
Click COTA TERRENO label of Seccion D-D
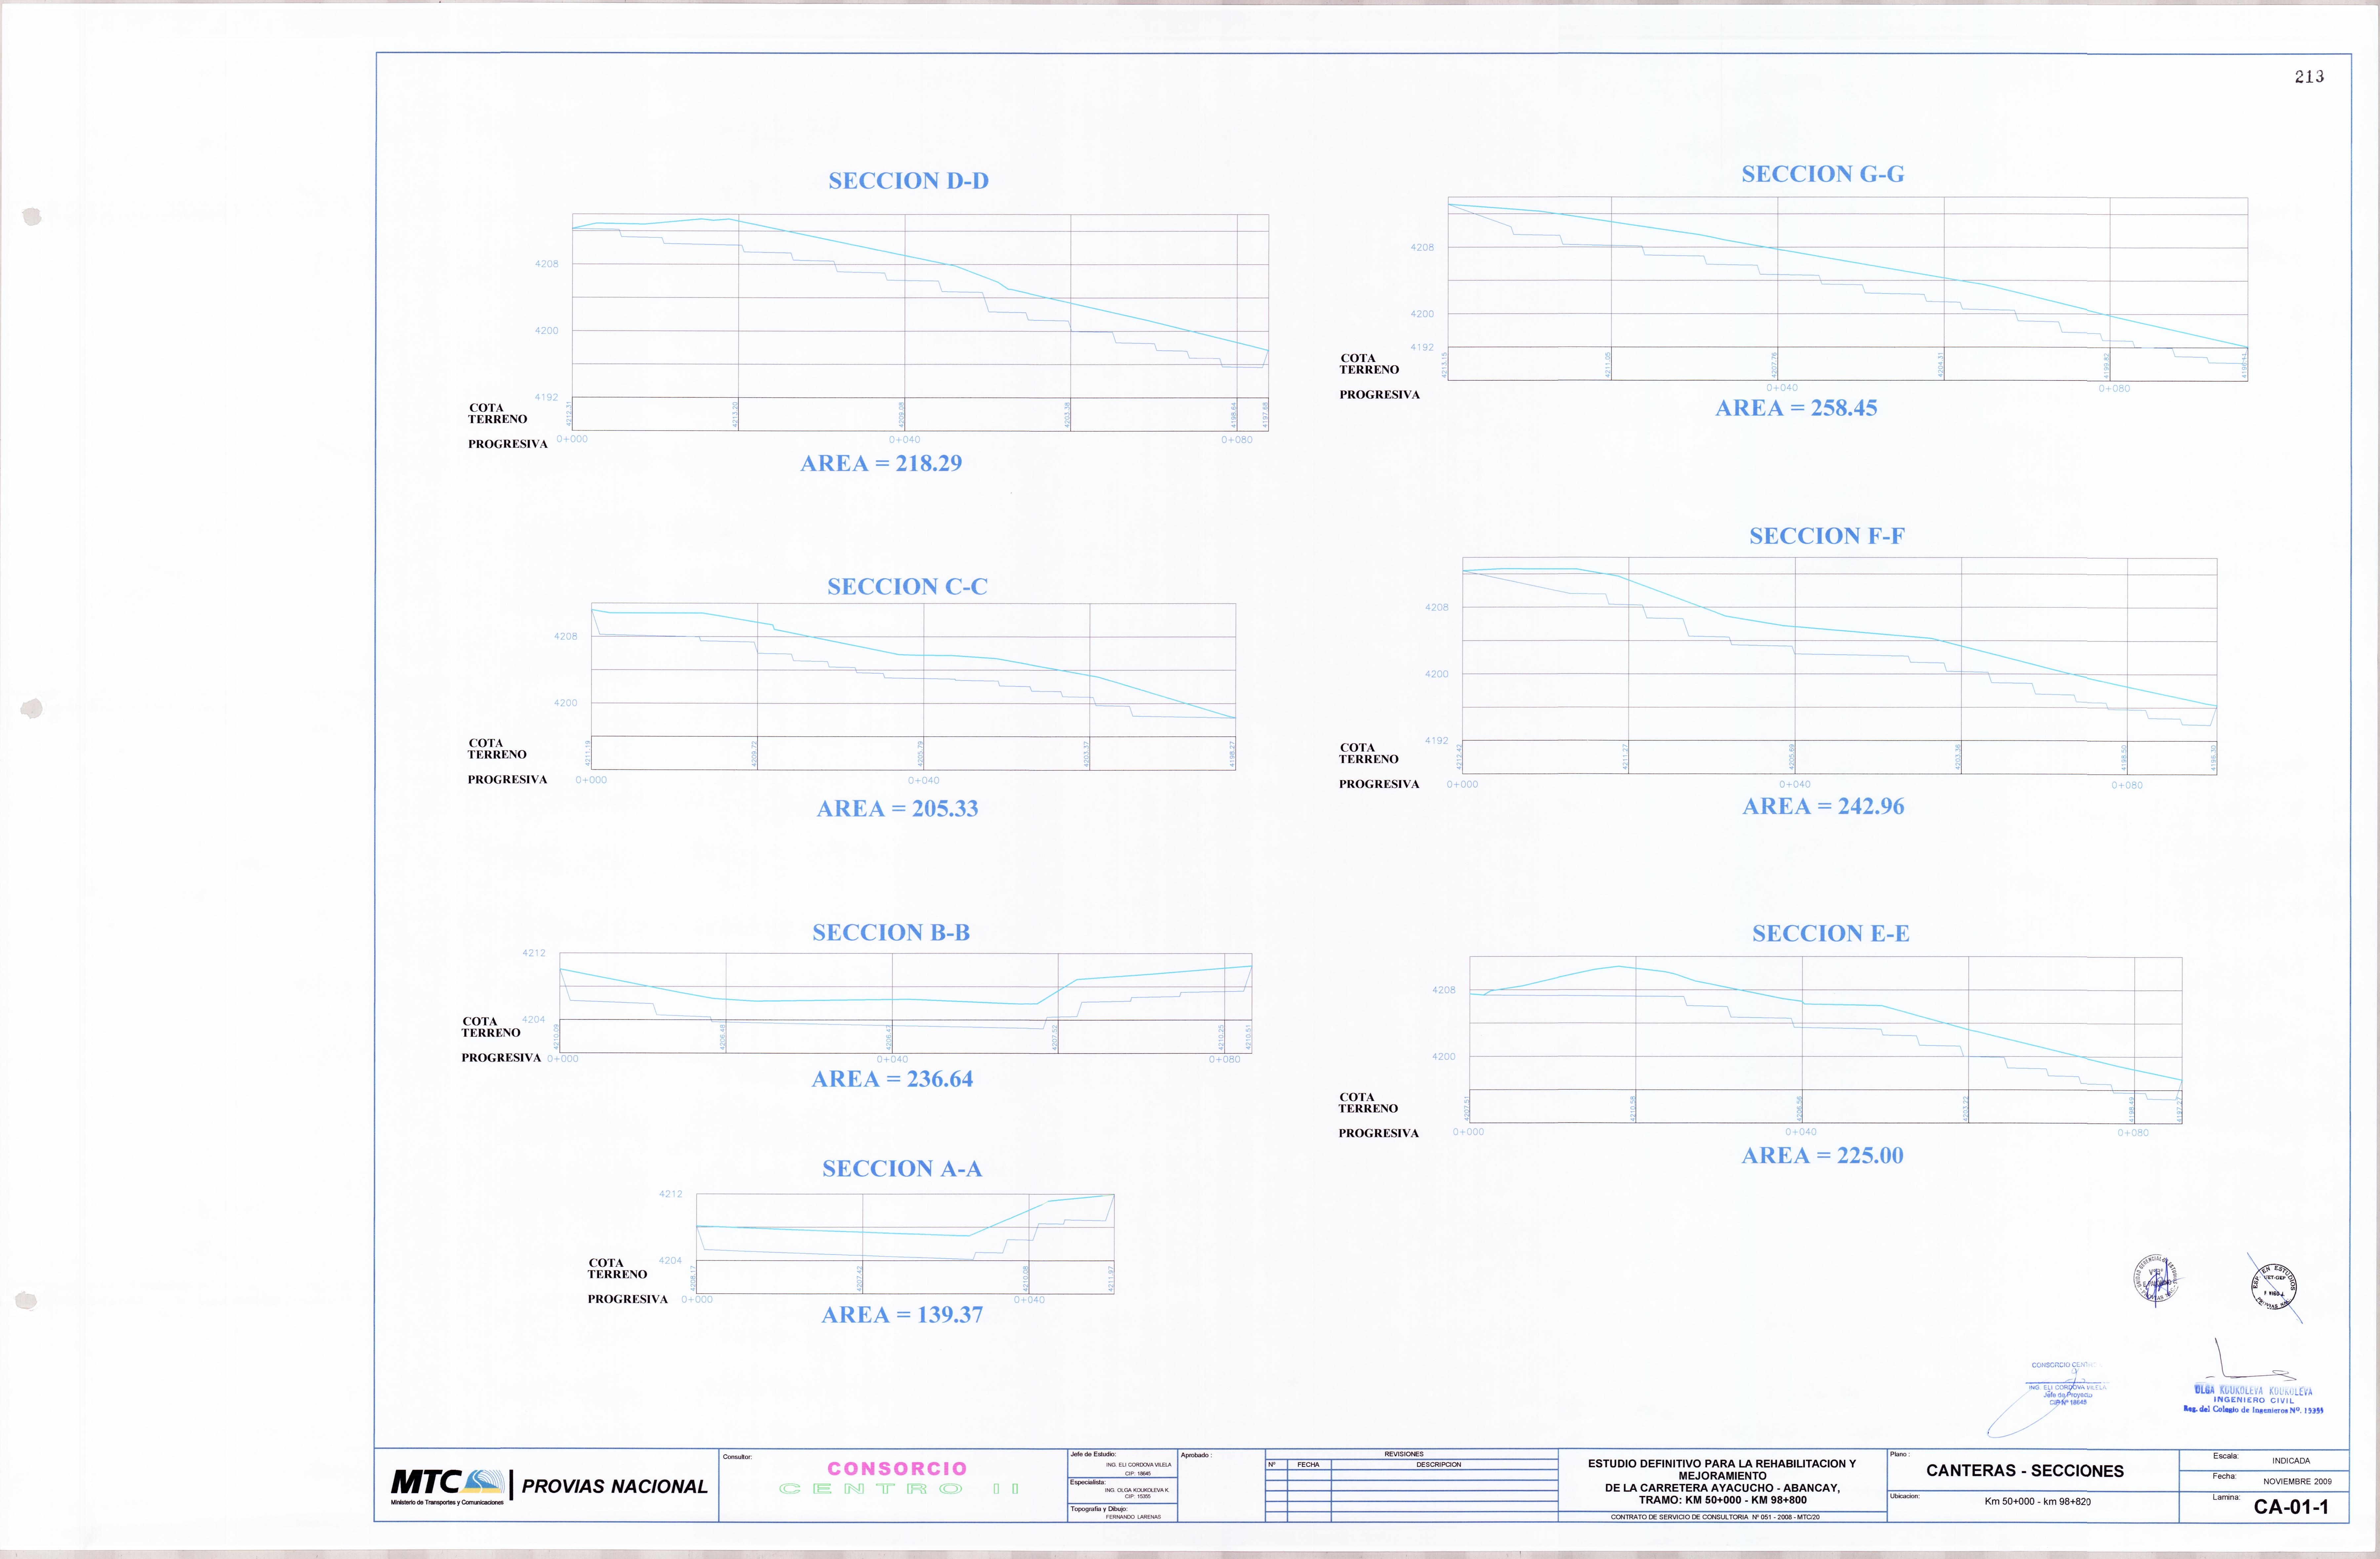(x=498, y=414)
